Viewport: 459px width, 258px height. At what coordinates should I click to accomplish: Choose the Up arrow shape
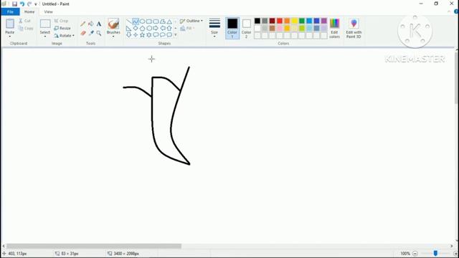click(169, 28)
